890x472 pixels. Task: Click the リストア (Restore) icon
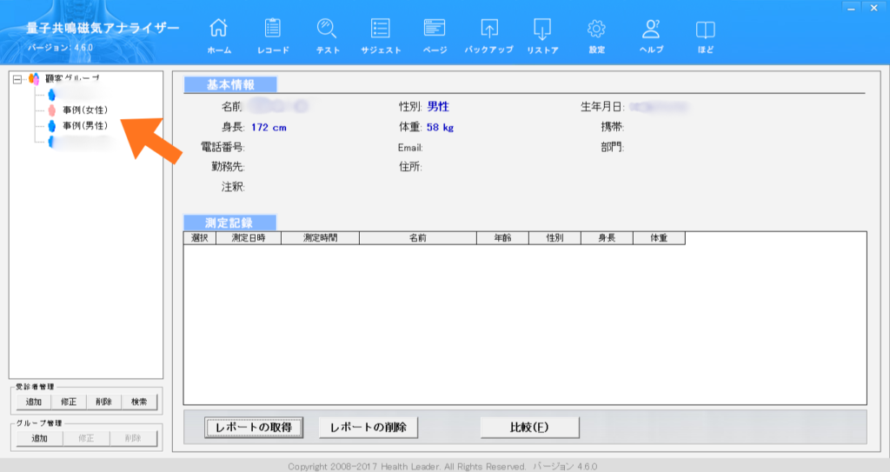pyautogui.click(x=542, y=29)
